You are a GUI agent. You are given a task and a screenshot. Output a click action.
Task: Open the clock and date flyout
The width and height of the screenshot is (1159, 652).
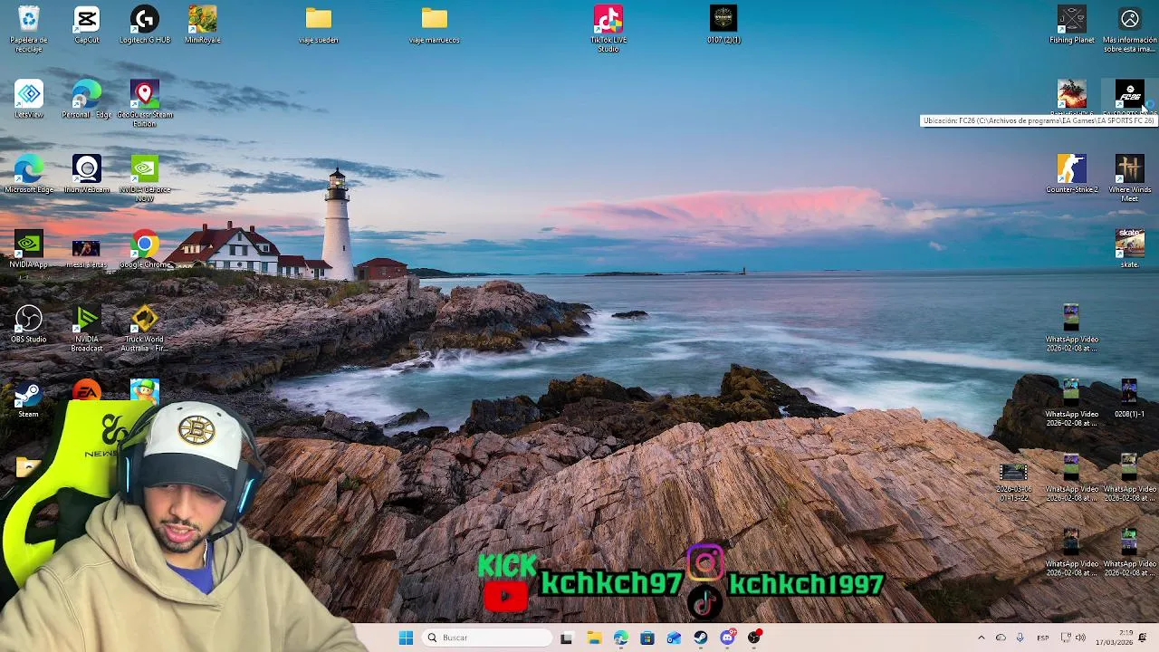coord(1114,638)
